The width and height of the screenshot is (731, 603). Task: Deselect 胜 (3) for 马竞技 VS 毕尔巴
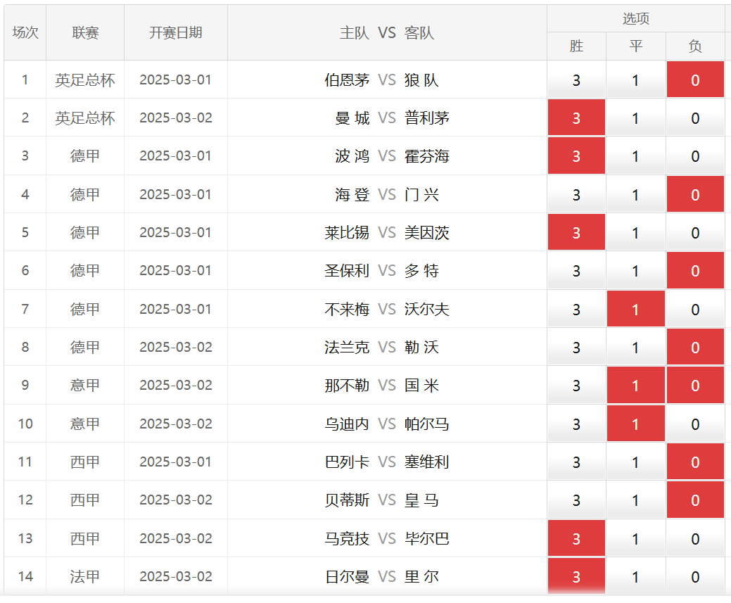click(x=576, y=538)
